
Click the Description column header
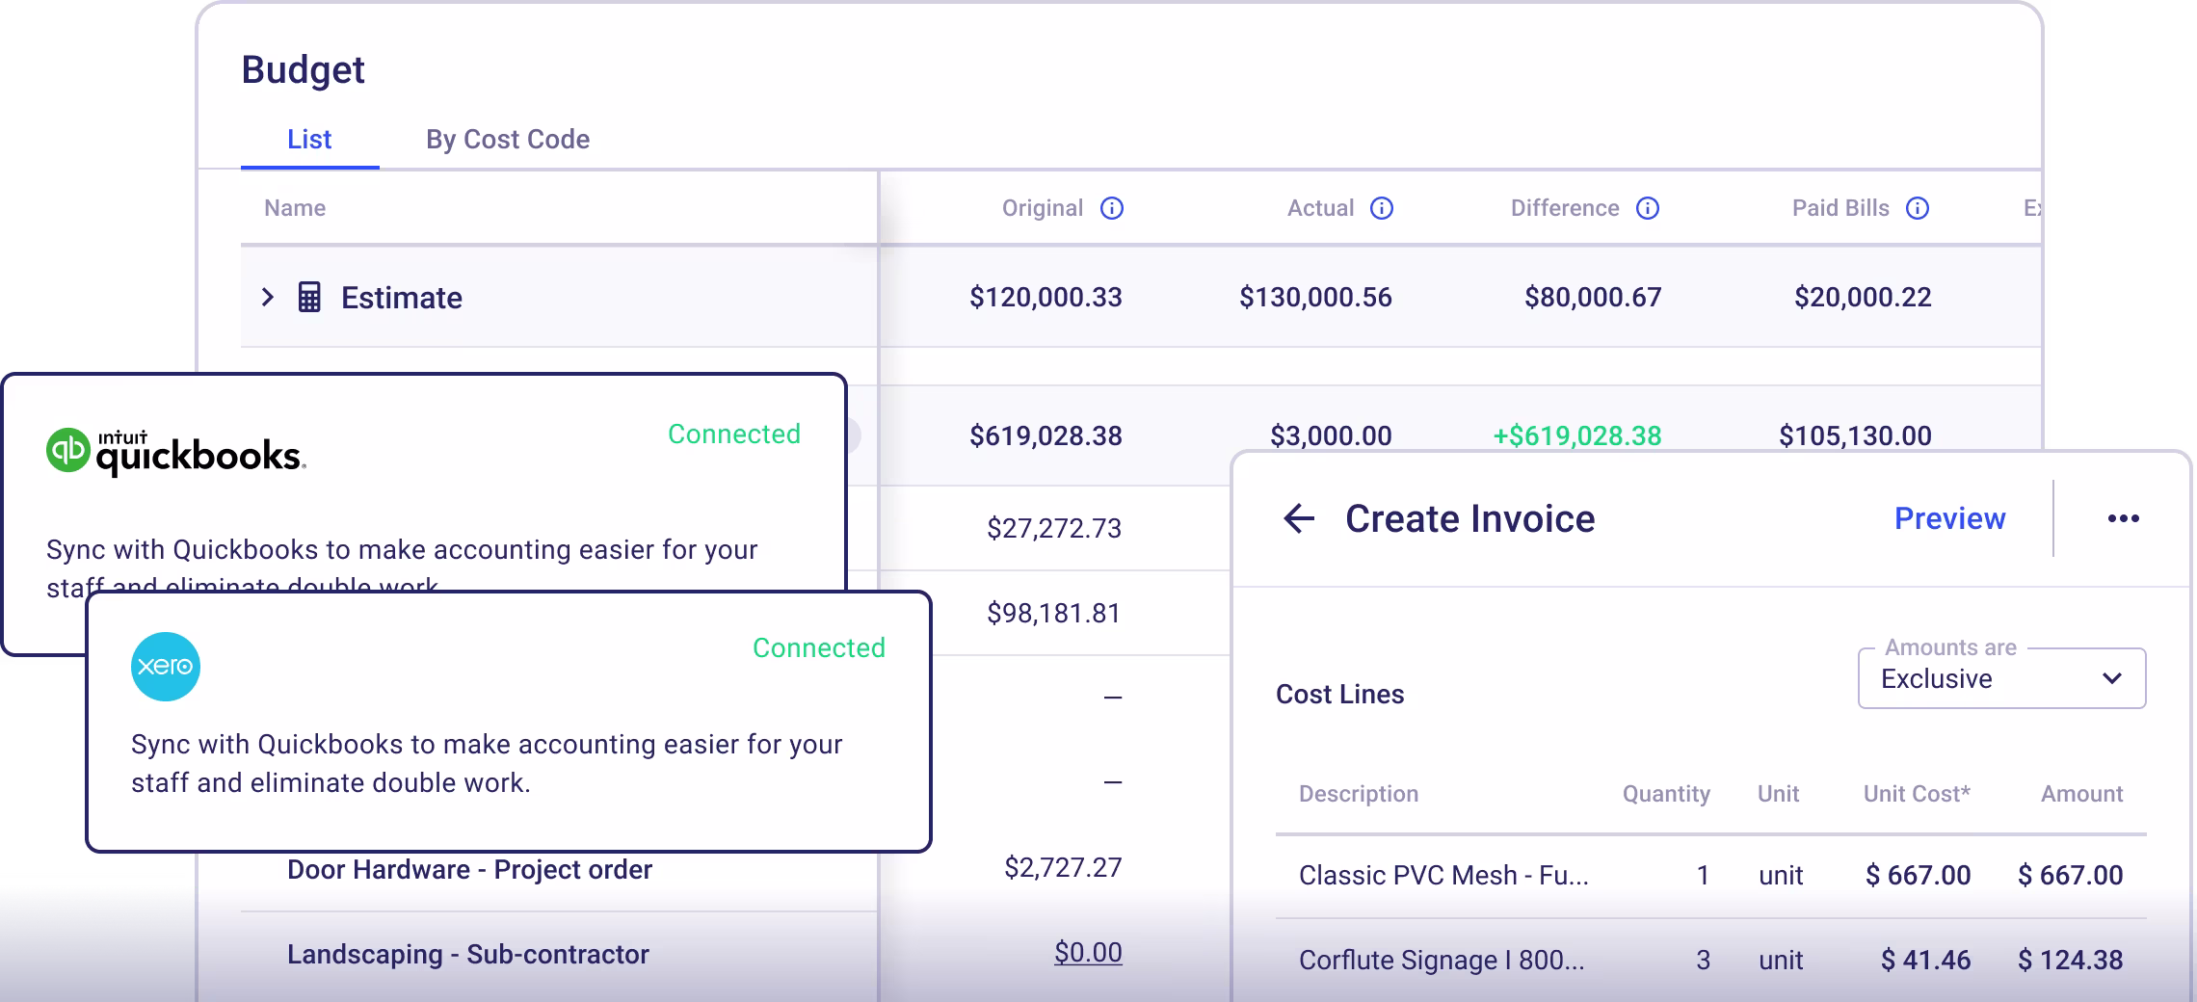[1359, 794]
